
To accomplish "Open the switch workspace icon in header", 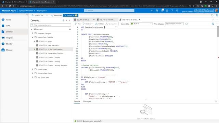I will pos(157,11).
